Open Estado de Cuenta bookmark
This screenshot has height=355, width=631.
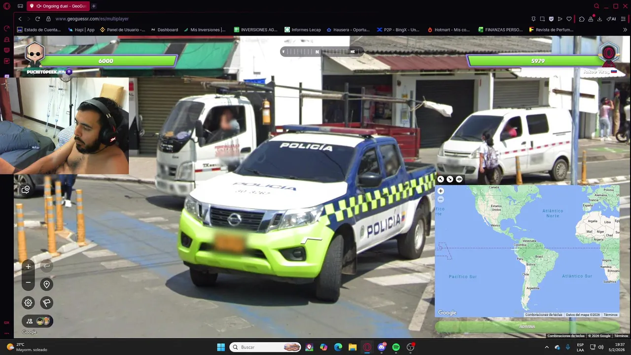(x=39, y=30)
